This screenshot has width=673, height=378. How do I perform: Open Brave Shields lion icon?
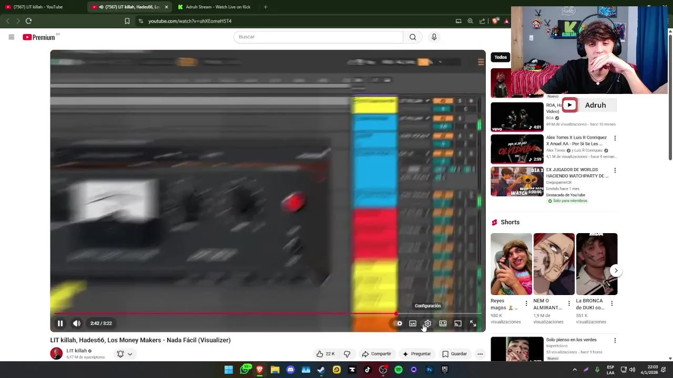(495, 21)
